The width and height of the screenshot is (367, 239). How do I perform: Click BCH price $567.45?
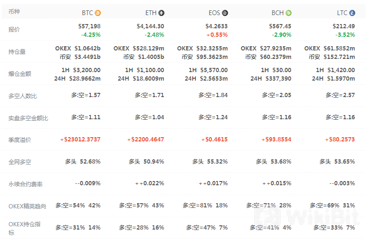(x=280, y=26)
